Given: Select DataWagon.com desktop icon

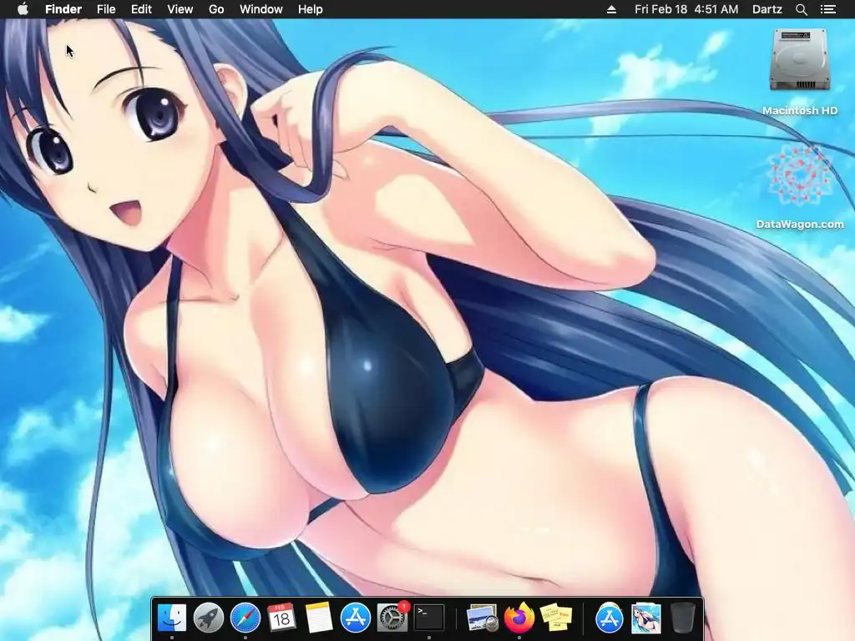Looking at the screenshot, I should pos(800,187).
